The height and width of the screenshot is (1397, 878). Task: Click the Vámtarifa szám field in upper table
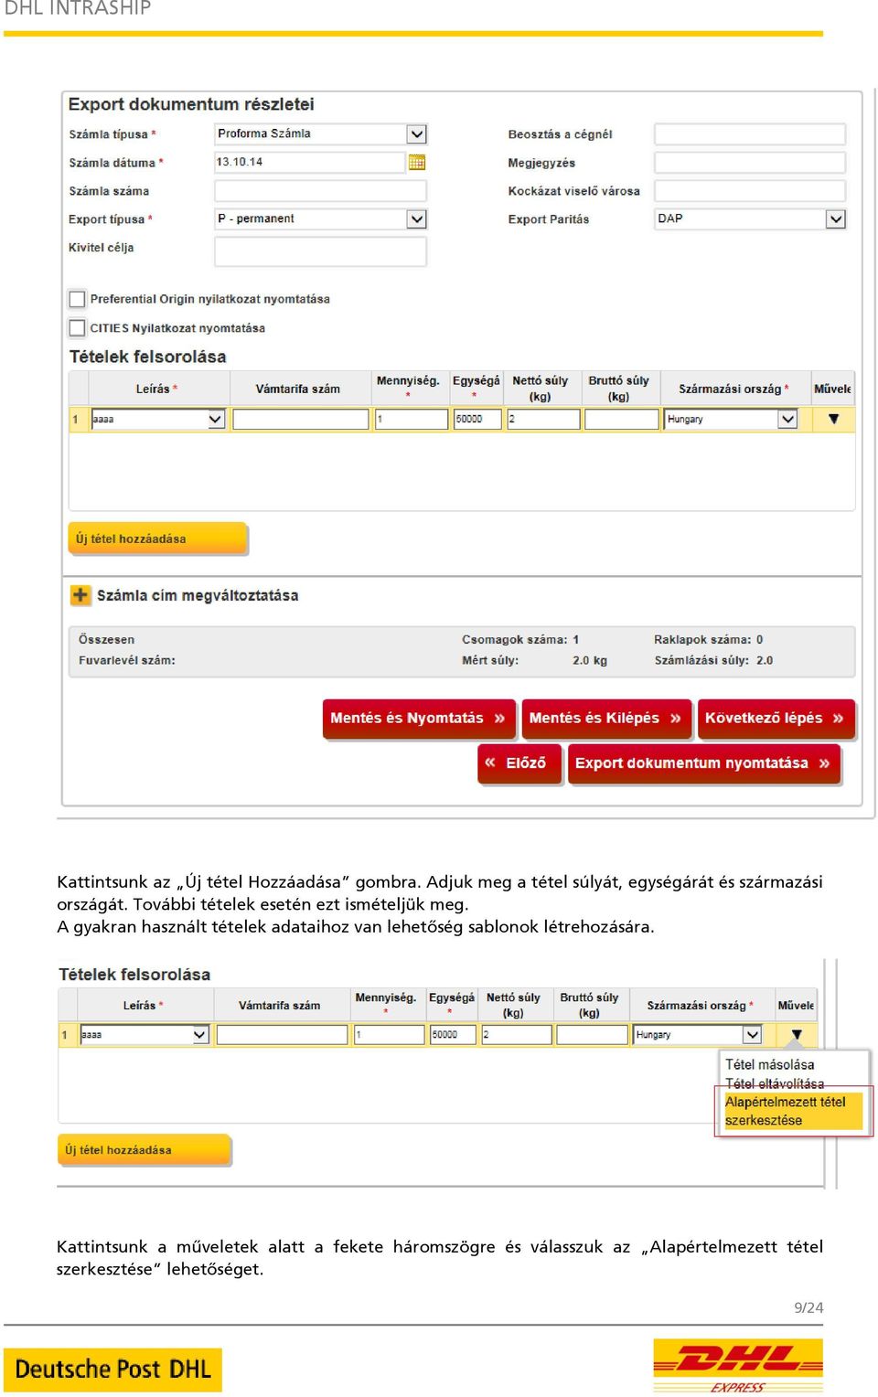[301, 419]
